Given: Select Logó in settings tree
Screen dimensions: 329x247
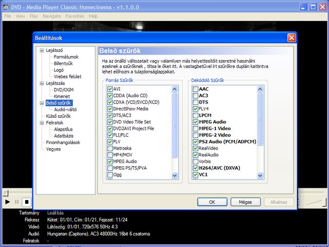Looking at the screenshot, I should 59,70.
